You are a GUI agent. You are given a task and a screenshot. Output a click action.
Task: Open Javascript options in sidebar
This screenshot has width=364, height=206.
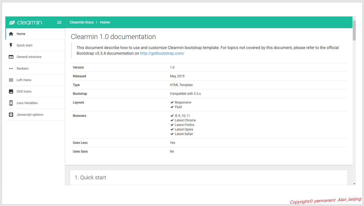coord(35,115)
